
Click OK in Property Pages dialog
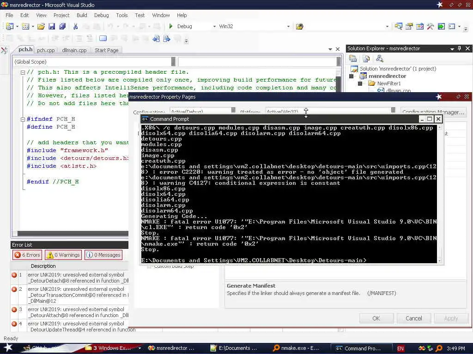pos(376,318)
